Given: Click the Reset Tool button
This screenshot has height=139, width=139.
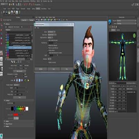Looking at the screenshot, I should pyautogui.click(x=24, y=20).
